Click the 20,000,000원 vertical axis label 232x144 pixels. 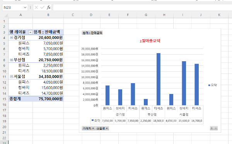click(x=90, y=49)
